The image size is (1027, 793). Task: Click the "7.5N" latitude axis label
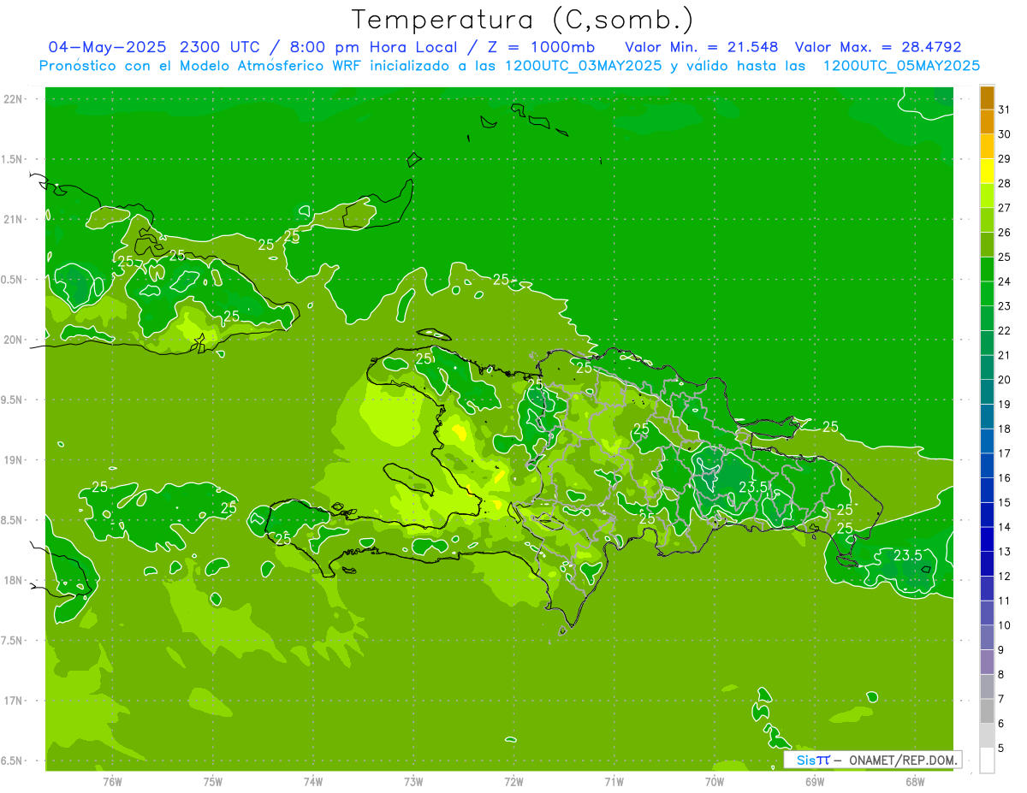click(13, 641)
